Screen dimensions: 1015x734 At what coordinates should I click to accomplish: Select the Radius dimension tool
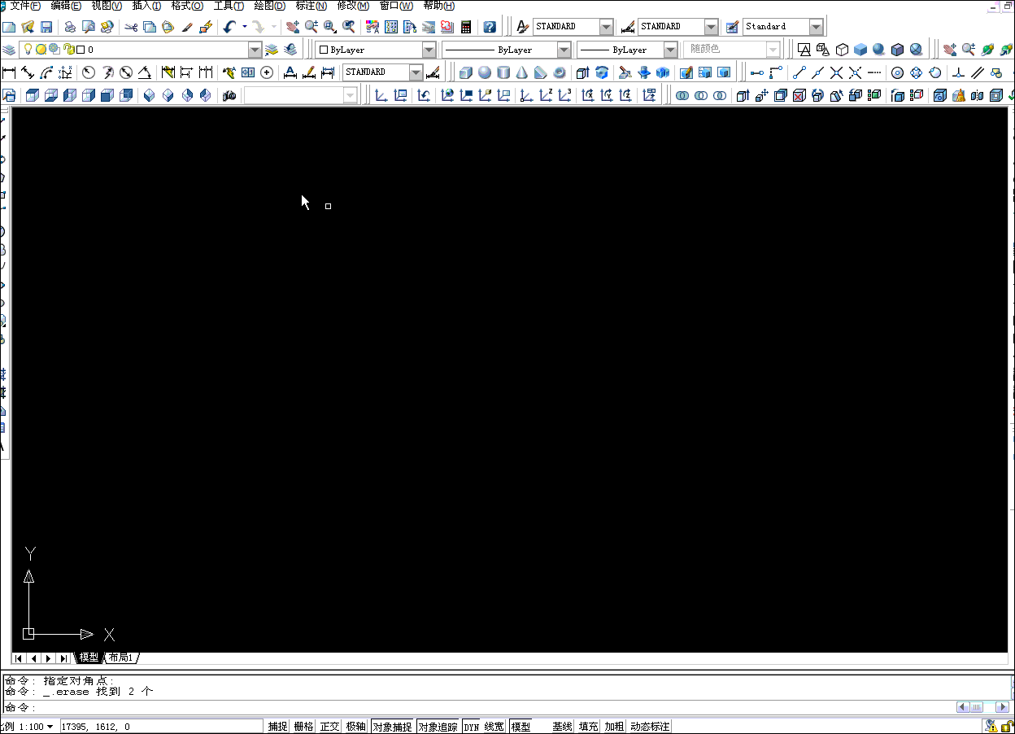click(x=89, y=72)
